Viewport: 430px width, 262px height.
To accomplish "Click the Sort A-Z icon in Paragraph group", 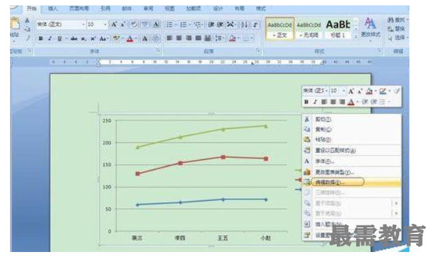I will click(x=244, y=25).
